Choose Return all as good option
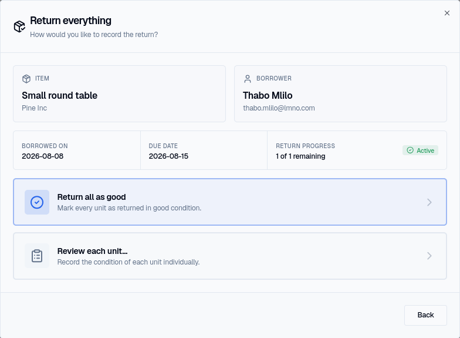The height and width of the screenshot is (338, 460). [x=230, y=202]
